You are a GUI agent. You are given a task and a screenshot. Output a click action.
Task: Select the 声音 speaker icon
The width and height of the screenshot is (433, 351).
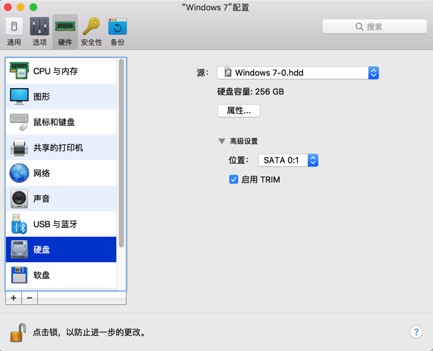coord(19,198)
